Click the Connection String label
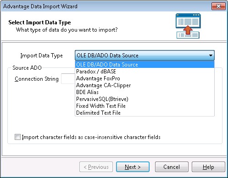The width and height of the screenshot is (228, 178). [37, 79]
